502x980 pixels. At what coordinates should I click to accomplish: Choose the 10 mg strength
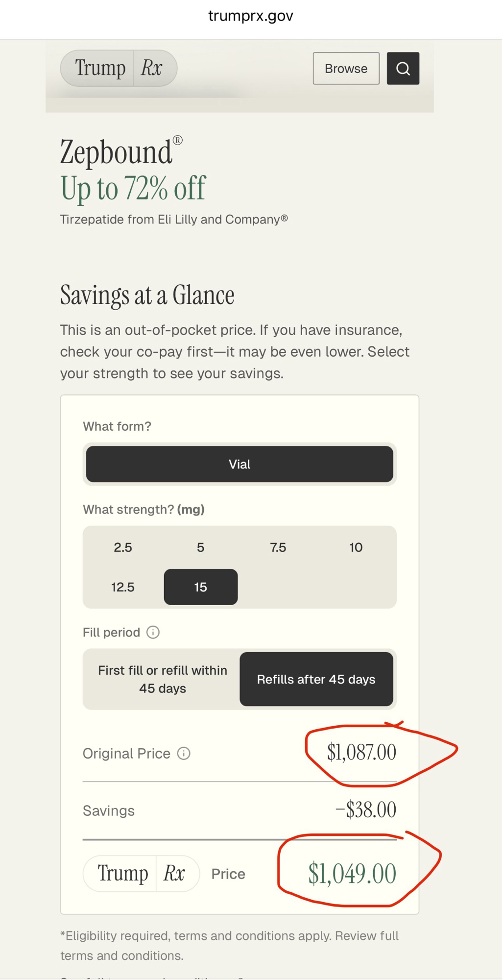(356, 547)
